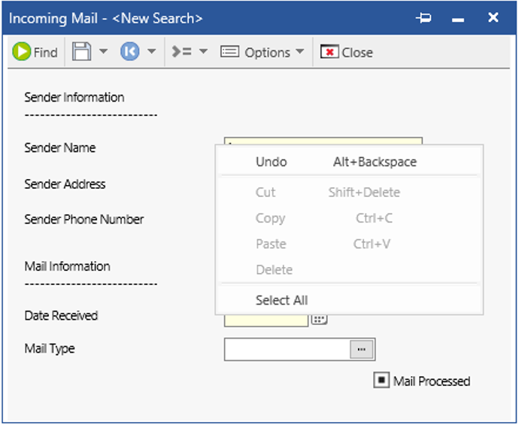Open the dropdown beside the operator icon
This screenshot has height=425, width=519.
(203, 51)
